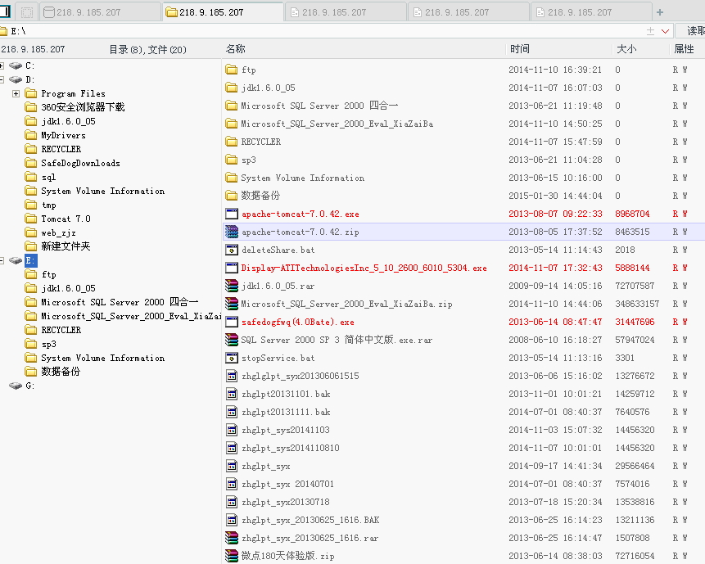Select zhglpt_syx20130718 file name
This screenshot has height=564, width=705.
(x=286, y=502)
